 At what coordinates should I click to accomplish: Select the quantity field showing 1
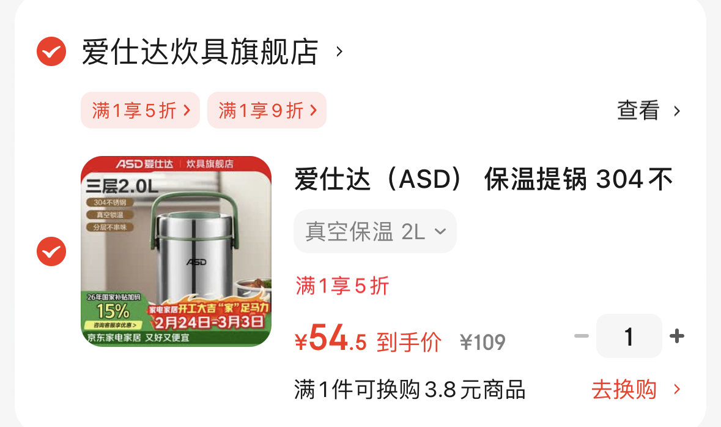629,336
